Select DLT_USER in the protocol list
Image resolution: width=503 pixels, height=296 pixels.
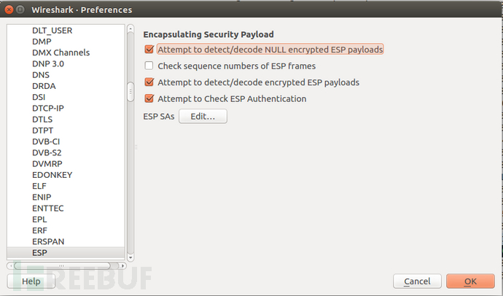point(51,31)
